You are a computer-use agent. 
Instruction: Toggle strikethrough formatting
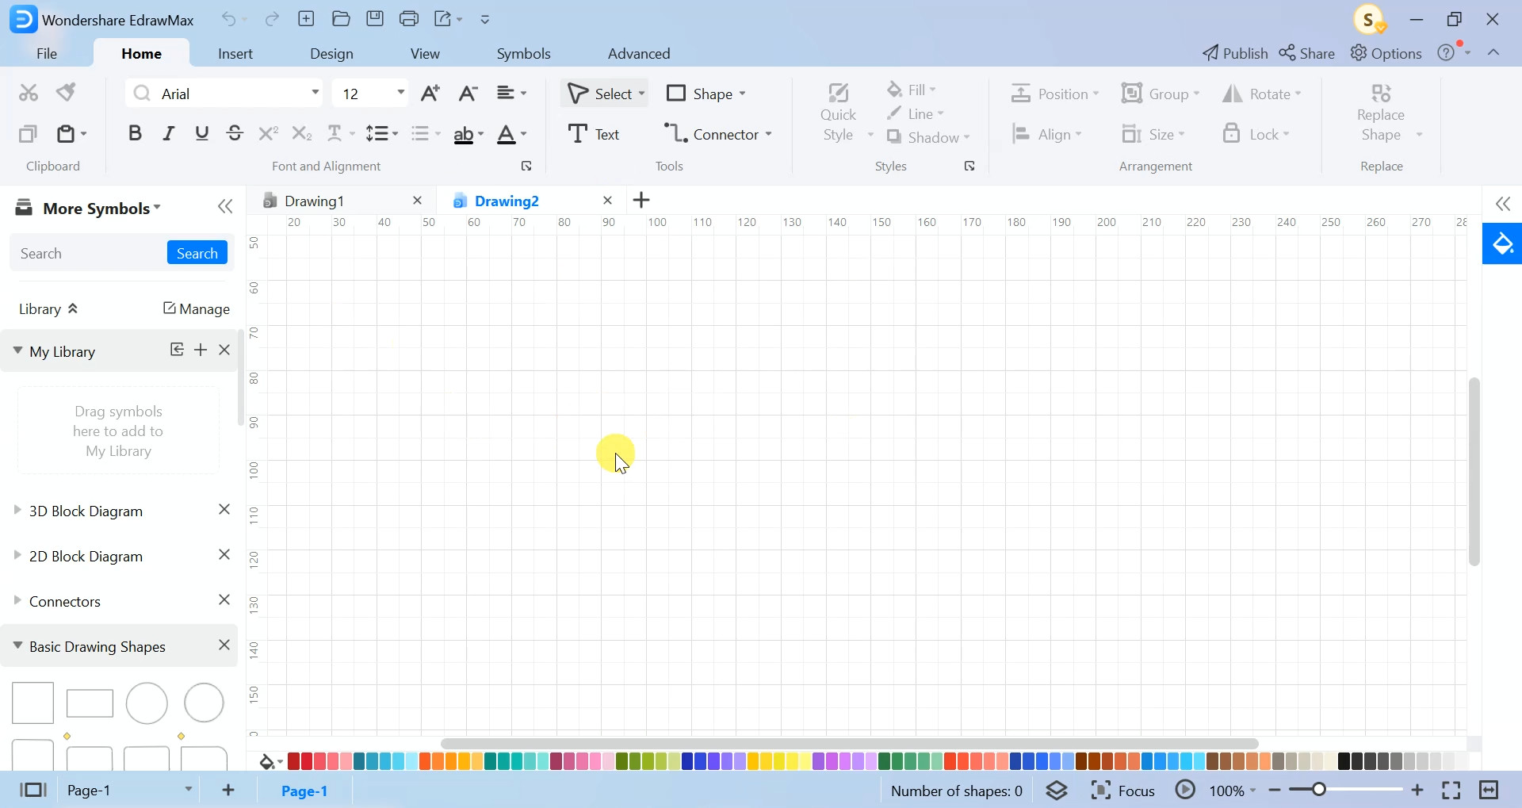pyautogui.click(x=235, y=133)
